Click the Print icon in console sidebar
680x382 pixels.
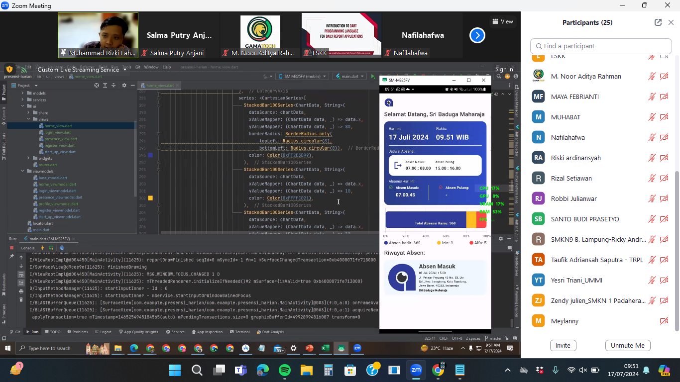(21, 291)
